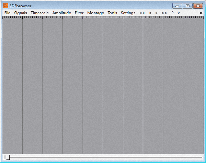Step forward using the single > arrow

157,13
